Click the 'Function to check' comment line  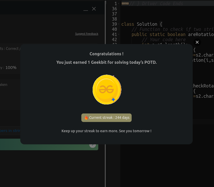click(x=173, y=29)
